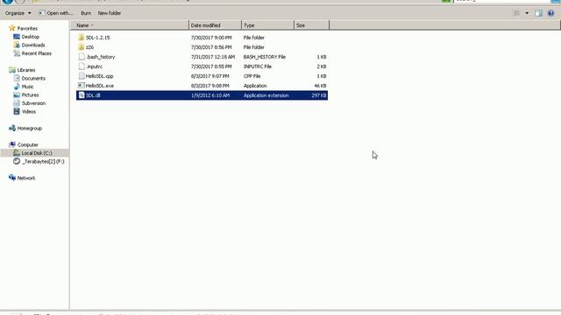This screenshot has height=315, width=561.
Task: Click the _Terabaytes[2] (F:) drive icon
Action: pos(17,161)
